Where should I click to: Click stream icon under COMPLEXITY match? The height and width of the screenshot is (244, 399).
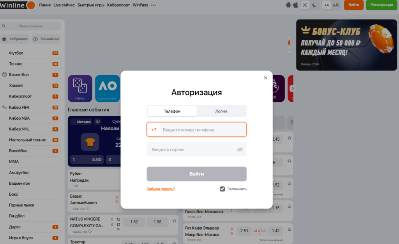tap(90, 232)
